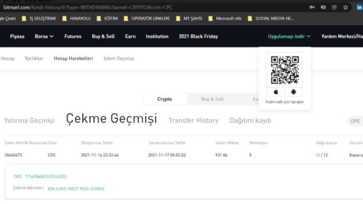Viewport: 363px width, 204px height.
Task: Click the Apple app download icon
Action: point(276,92)
